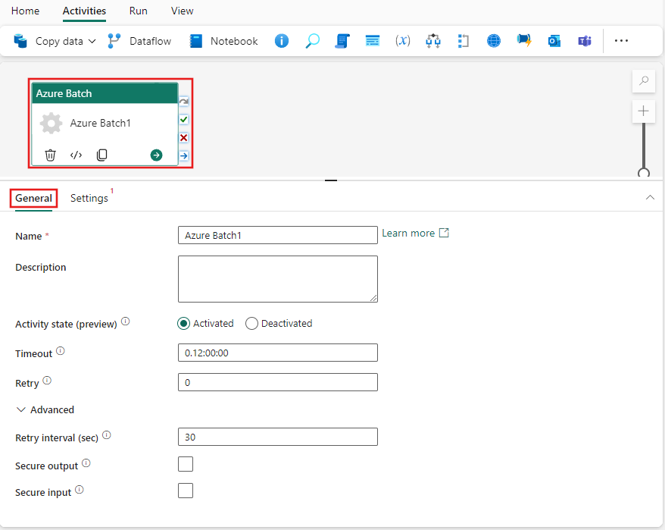Click the more options ellipsis button
The height and width of the screenshot is (530, 665).
621,41
